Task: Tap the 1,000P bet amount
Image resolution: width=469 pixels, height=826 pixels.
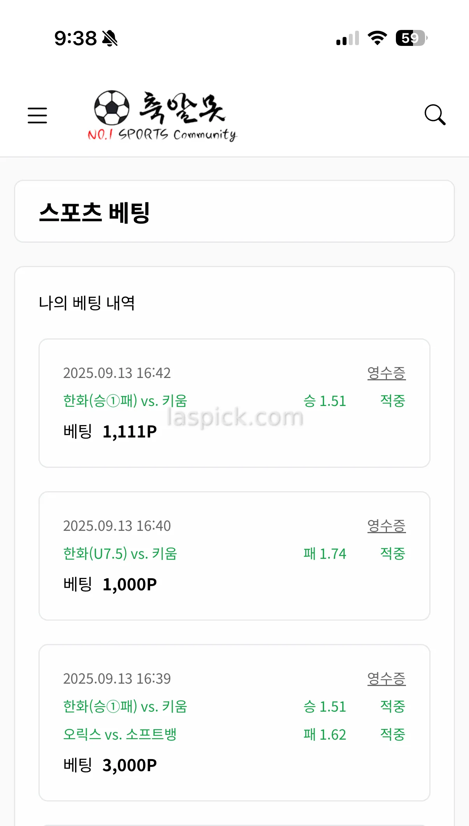Action: click(x=129, y=584)
